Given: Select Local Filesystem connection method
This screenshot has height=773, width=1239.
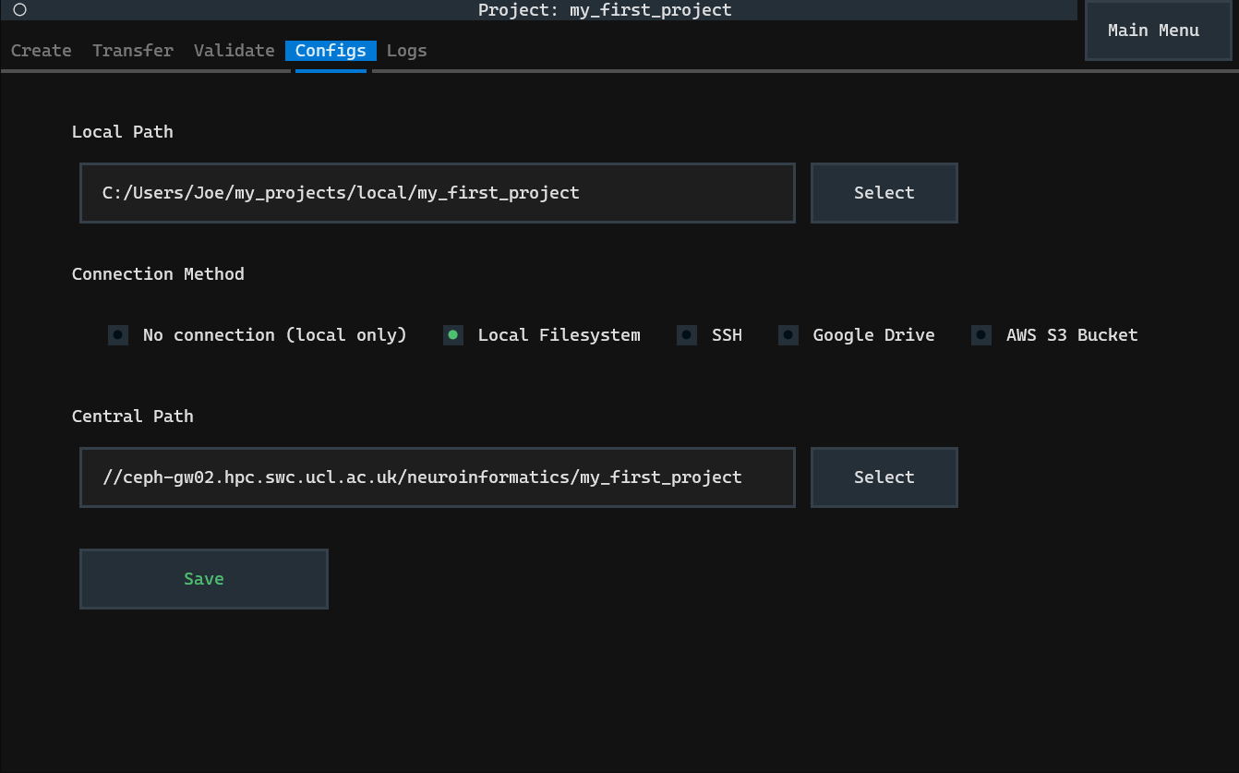Looking at the screenshot, I should click(453, 335).
